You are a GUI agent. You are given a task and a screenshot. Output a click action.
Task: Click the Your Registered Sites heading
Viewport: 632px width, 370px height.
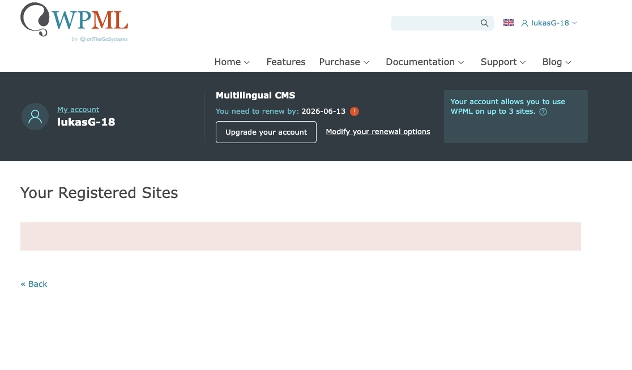99,193
